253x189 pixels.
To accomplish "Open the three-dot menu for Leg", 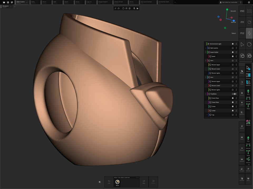I will click(x=236, y=115).
